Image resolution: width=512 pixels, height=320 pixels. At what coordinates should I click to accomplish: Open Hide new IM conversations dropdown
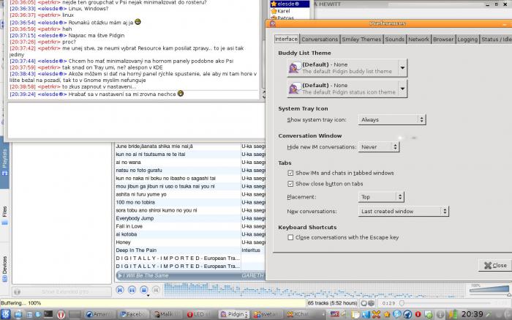[x=379, y=146]
